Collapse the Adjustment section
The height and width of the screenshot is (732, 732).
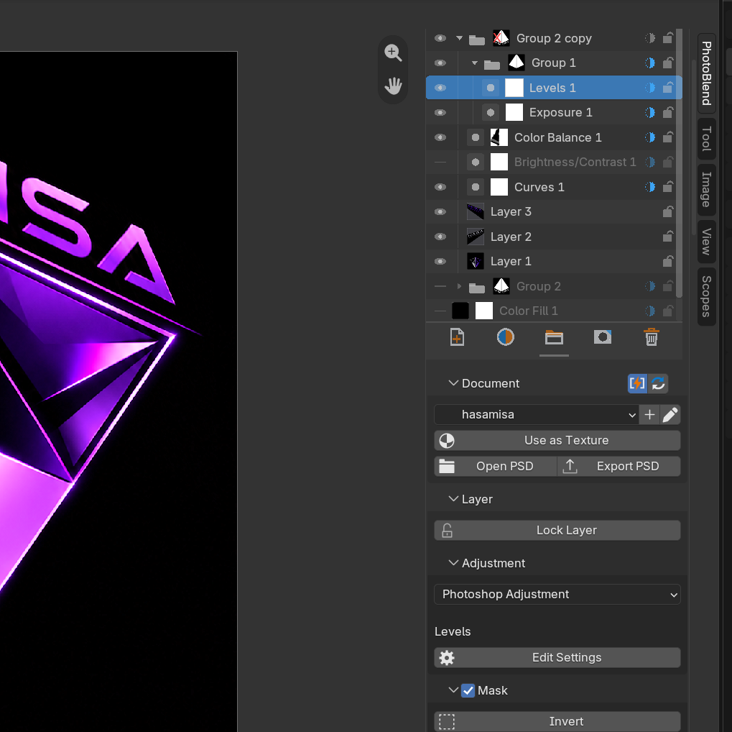453,563
